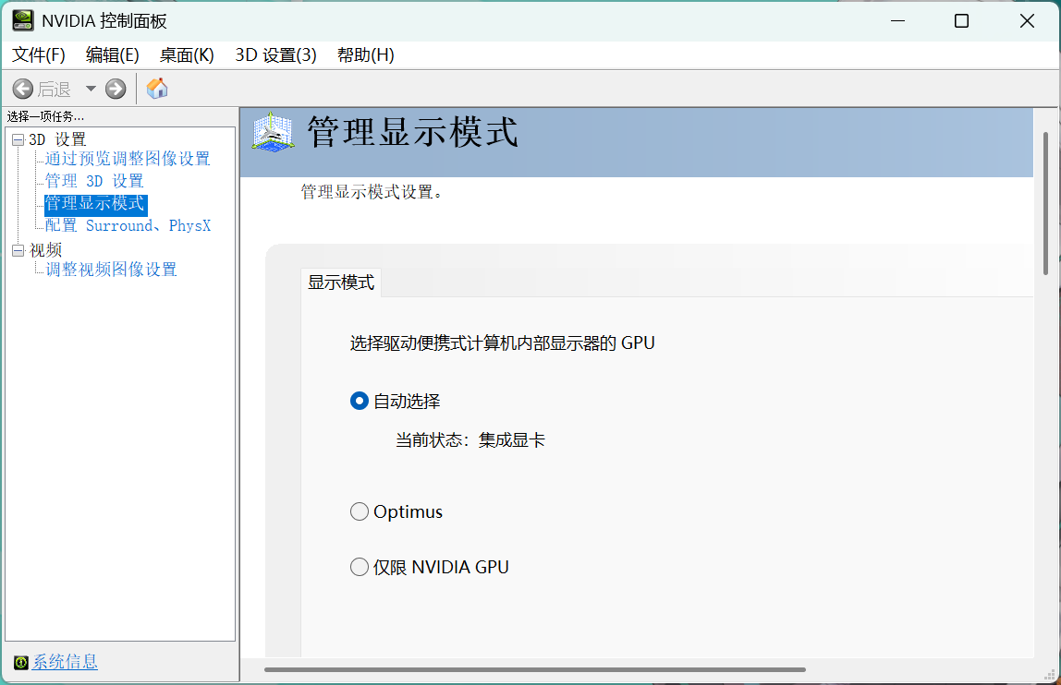Click the Back arrow icon in toolbar
Screen dimensions: 1061x685
pyautogui.click(x=23, y=89)
